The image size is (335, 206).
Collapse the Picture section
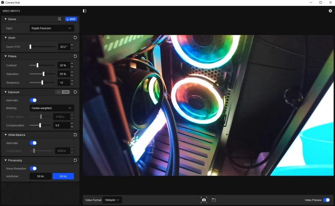(5, 56)
